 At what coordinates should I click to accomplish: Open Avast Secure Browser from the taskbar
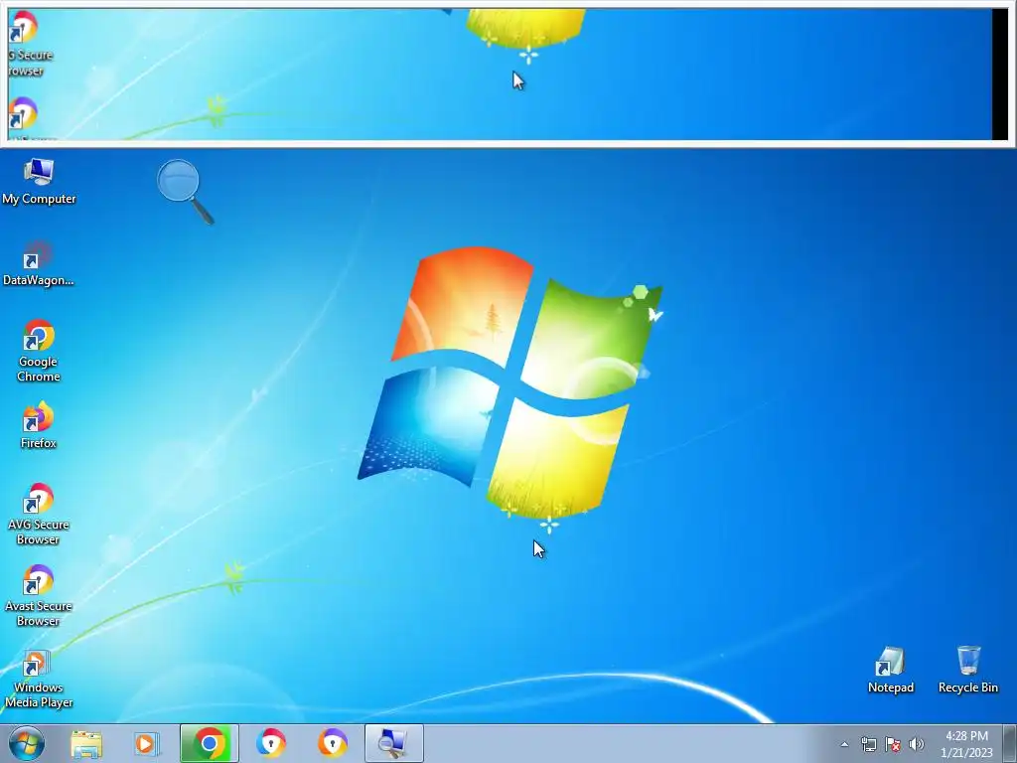coord(332,743)
